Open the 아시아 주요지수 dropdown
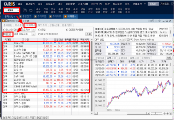Viewport: 174px width, 120px height. [33, 30]
